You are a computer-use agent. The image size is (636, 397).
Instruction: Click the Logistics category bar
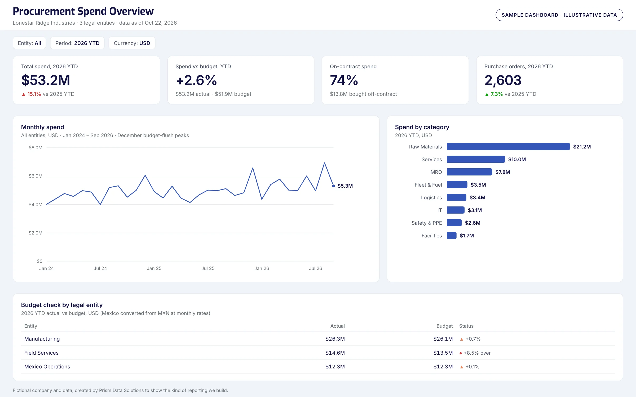point(457,197)
